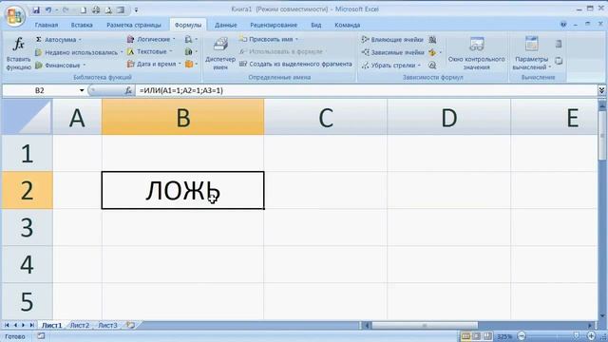Open the More Functions orange icon
This screenshot has height=342, width=608.
point(191,64)
